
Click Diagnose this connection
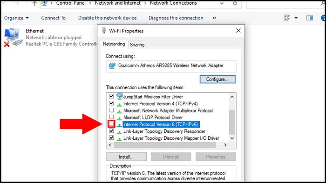pos(176,18)
